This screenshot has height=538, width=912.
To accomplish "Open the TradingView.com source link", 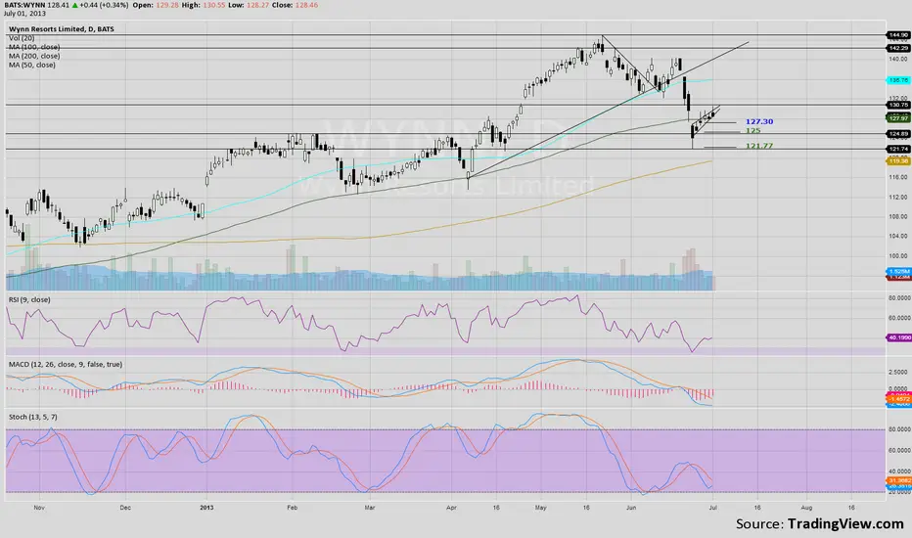I will [x=845, y=523].
